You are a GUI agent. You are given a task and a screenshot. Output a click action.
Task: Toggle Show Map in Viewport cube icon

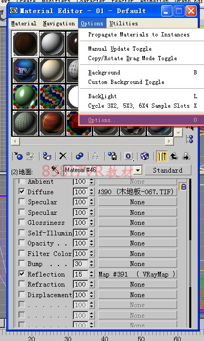(x=144, y=156)
